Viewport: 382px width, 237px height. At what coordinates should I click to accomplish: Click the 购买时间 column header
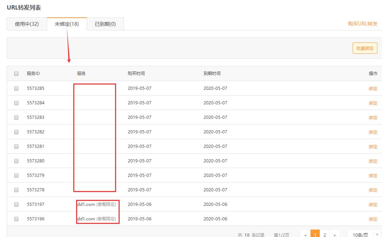tap(136, 74)
